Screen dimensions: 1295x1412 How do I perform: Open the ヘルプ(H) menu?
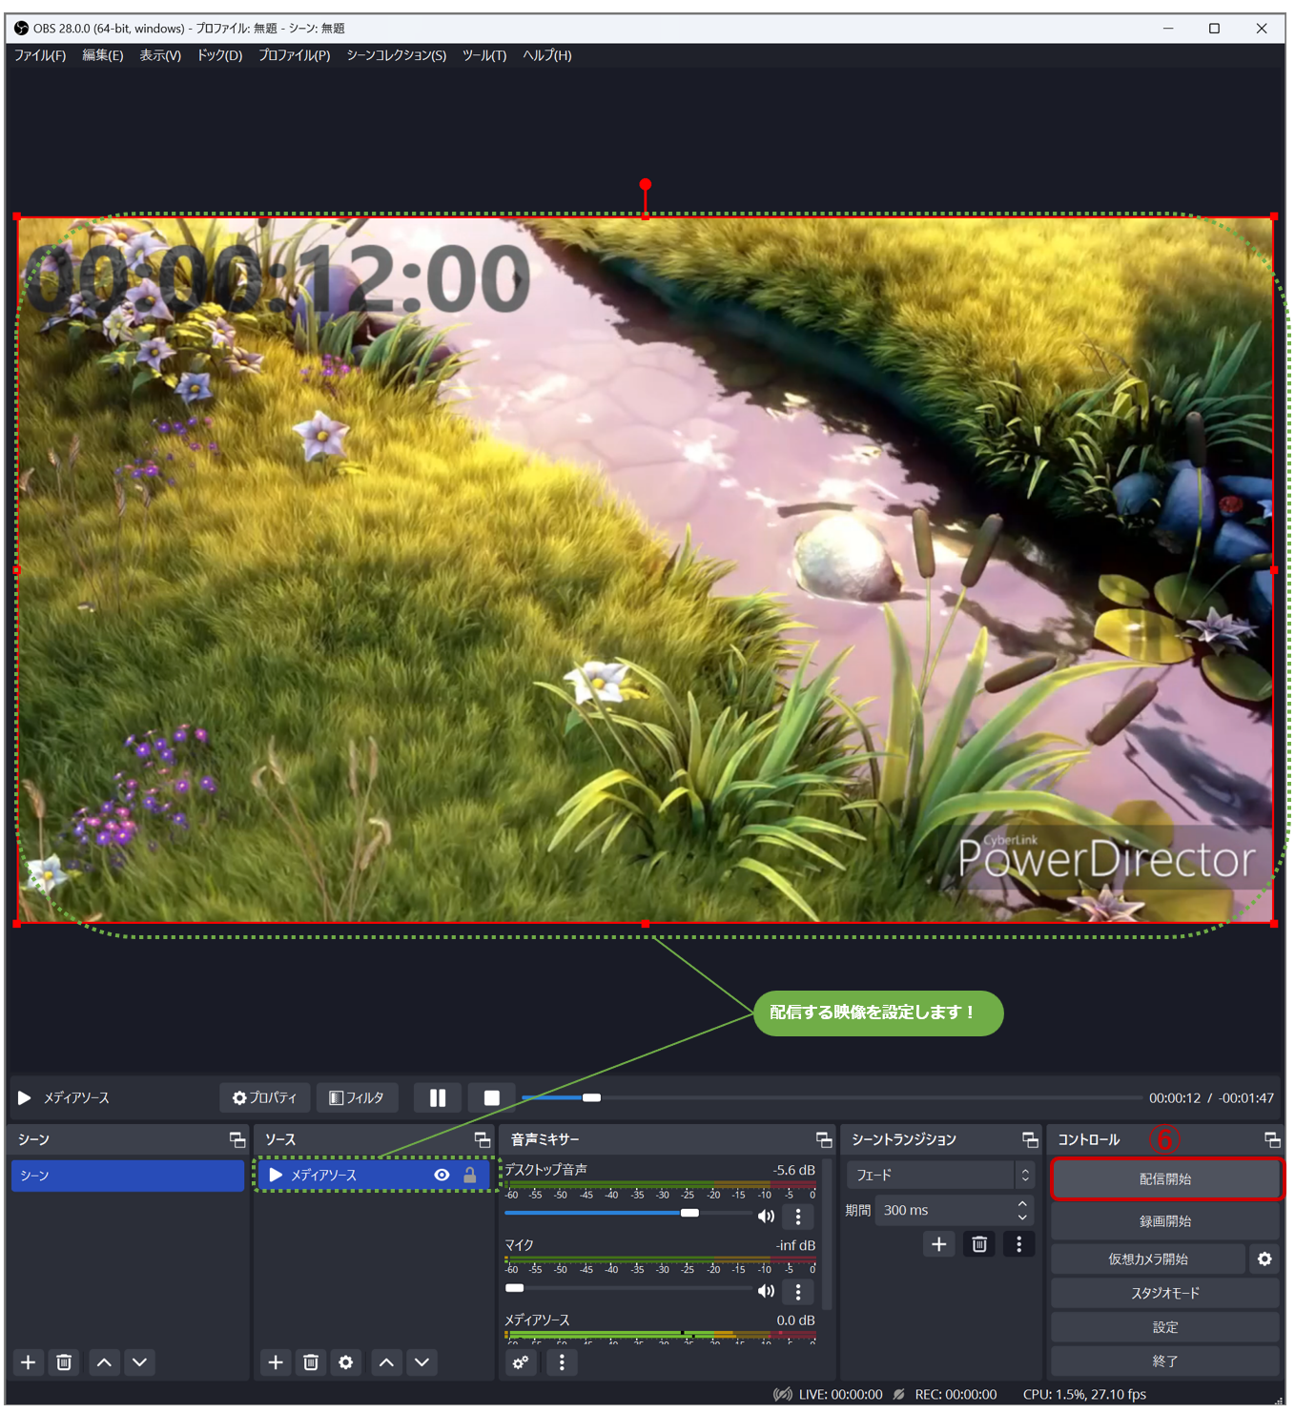click(547, 55)
